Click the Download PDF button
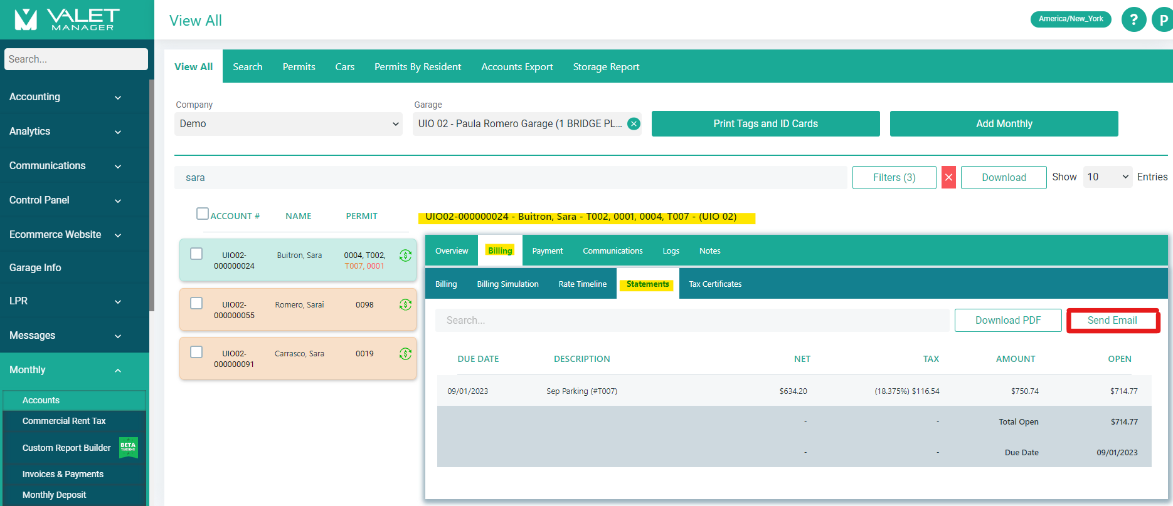 click(1007, 321)
